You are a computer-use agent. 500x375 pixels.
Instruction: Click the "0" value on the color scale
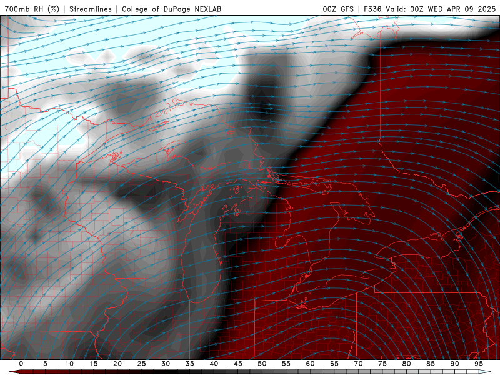pyautogui.click(x=21, y=364)
